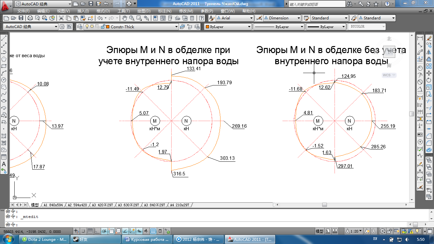Open the ByLayer color control swatch
434x244 pixels.
coord(227,27)
